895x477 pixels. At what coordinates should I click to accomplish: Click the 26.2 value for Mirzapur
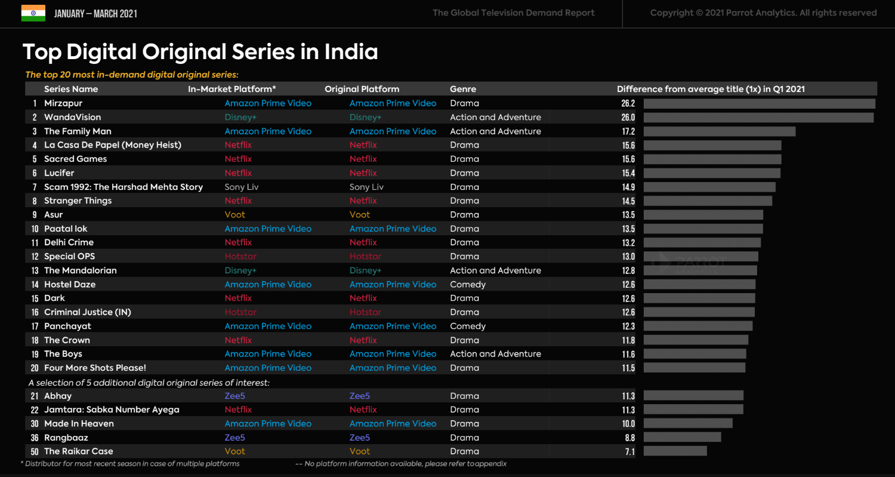pos(628,103)
